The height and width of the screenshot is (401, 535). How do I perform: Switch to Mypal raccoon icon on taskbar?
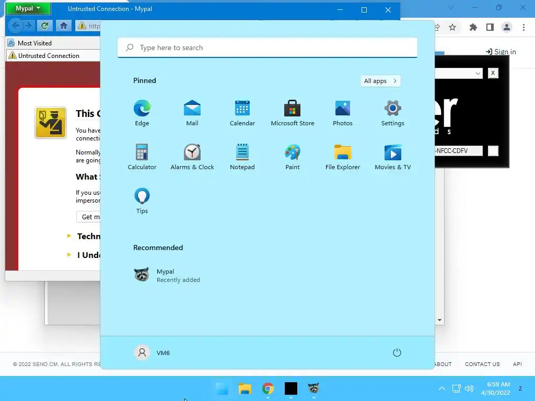coord(313,388)
